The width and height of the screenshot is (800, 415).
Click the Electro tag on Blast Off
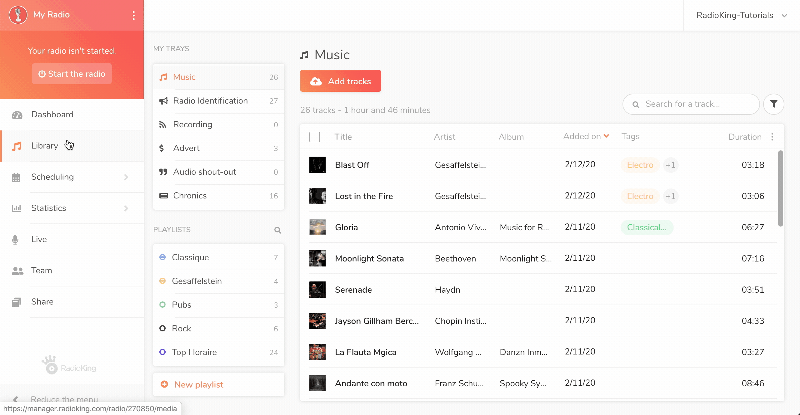pyautogui.click(x=640, y=165)
